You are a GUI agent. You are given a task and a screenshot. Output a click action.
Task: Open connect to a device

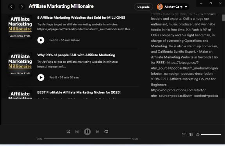pyautogui.click(x=191, y=135)
